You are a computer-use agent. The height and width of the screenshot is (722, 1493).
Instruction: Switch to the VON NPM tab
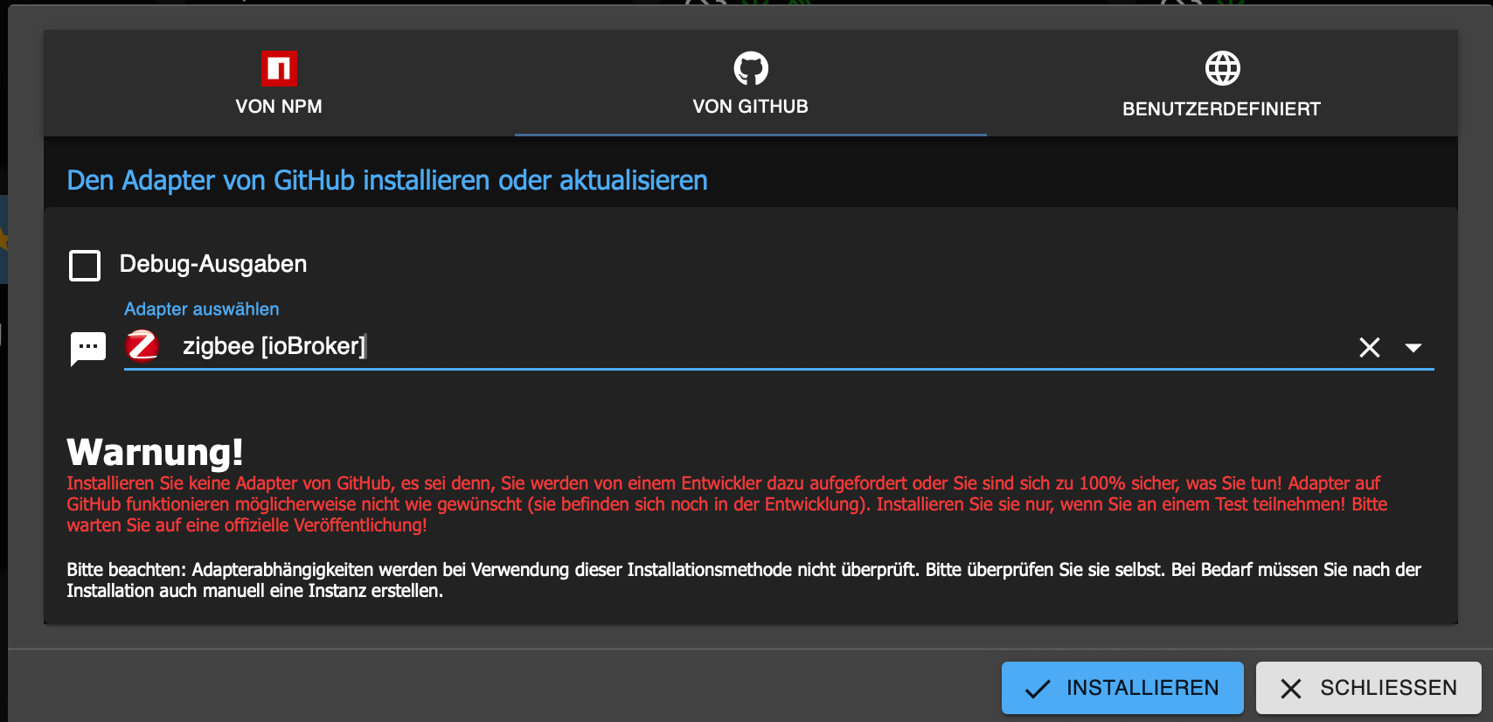tap(279, 83)
